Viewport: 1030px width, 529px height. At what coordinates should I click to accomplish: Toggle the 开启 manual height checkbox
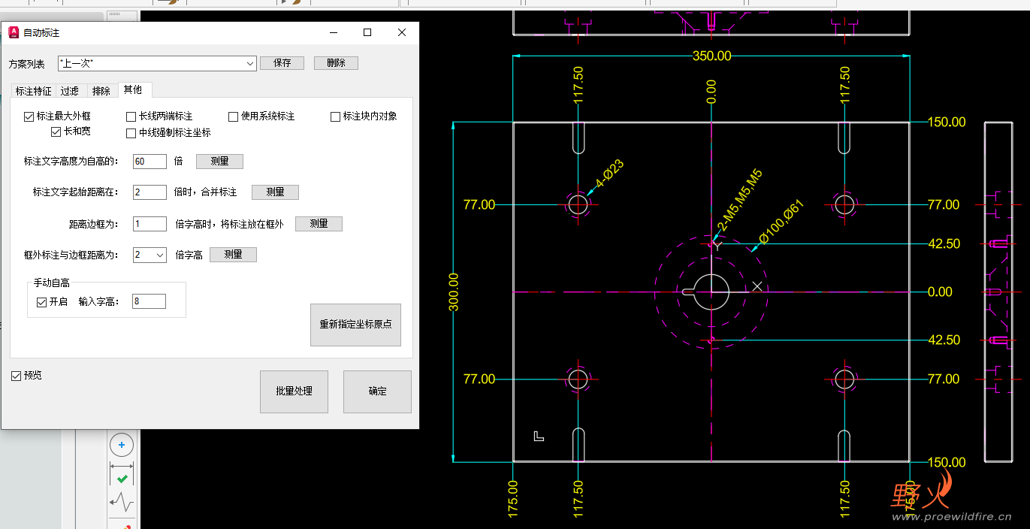tap(53, 301)
